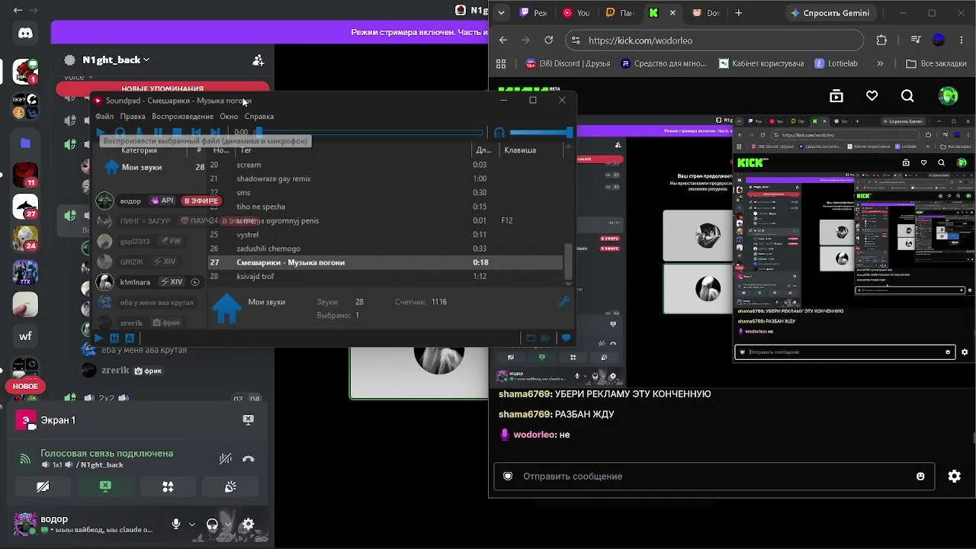The image size is (976, 549).
Task: Toggle Discord camera on
Action: [x=43, y=486]
